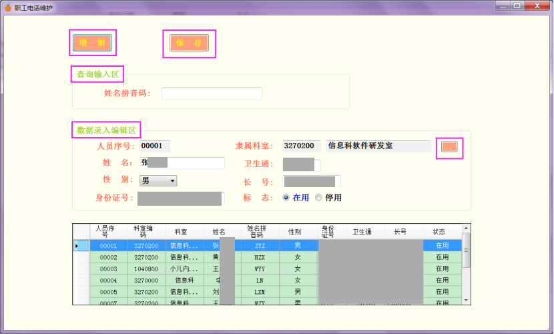Select the 停用 radio button
This screenshot has width=554, height=334.
click(318, 198)
